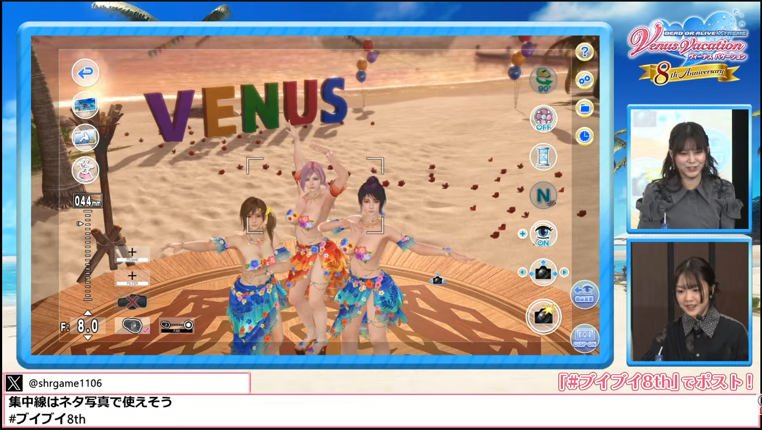Image resolution: width=762 pixels, height=430 pixels.
Task: Click the F: 8.0 aperture value
Action: click(80, 326)
